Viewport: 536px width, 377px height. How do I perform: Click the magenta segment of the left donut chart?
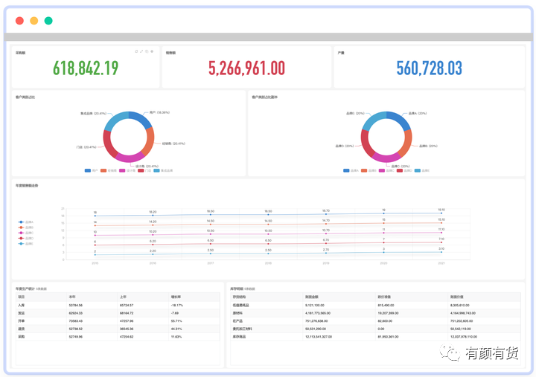129,158
